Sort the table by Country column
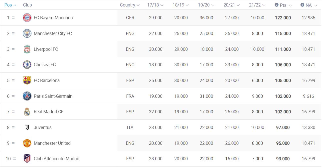This screenshot has width=322, height=167. pyautogui.click(x=130, y=5)
